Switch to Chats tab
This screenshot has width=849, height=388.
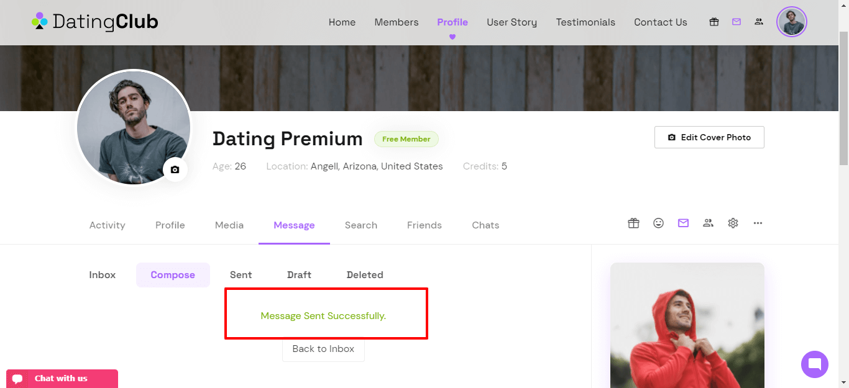pyautogui.click(x=485, y=225)
